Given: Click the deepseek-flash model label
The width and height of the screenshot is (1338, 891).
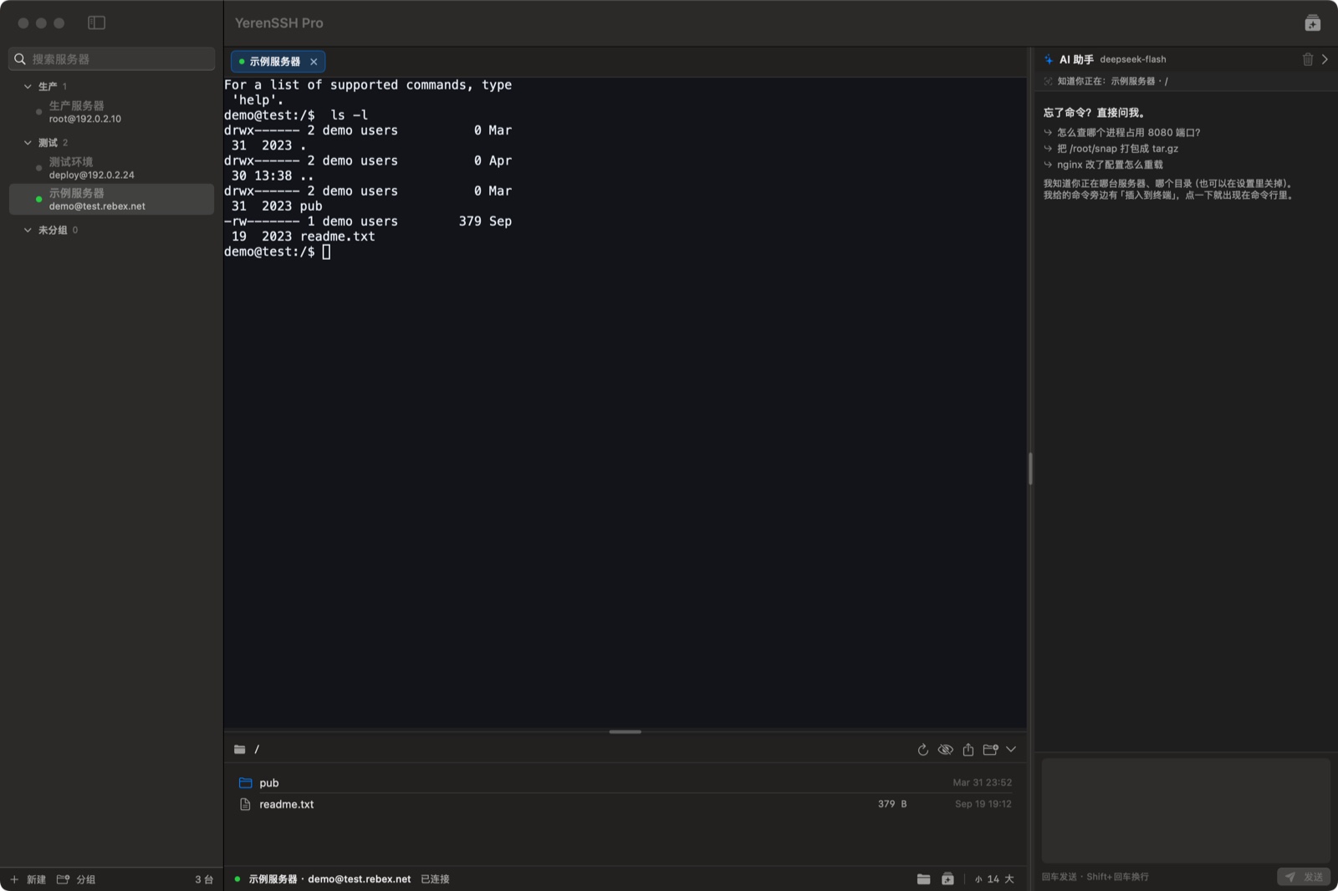Looking at the screenshot, I should click(x=1132, y=59).
